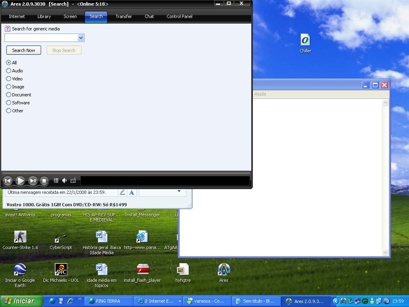This screenshot has height=307, width=409.
Task: Click the next track button in Ares player
Action: point(33,181)
